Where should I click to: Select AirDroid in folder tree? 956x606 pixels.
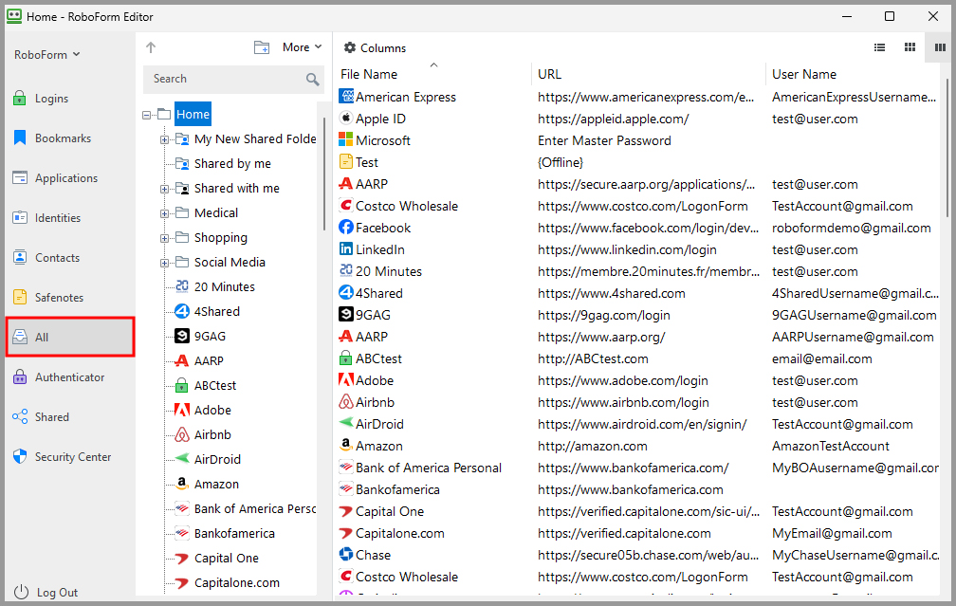(218, 459)
